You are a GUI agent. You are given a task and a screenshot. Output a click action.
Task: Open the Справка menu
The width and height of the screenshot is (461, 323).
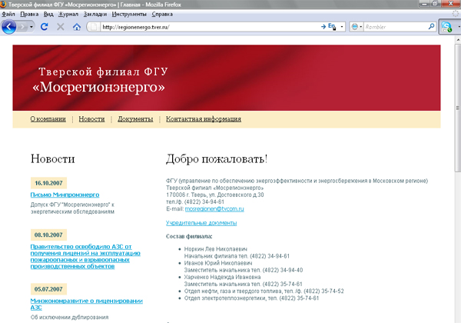(162, 14)
